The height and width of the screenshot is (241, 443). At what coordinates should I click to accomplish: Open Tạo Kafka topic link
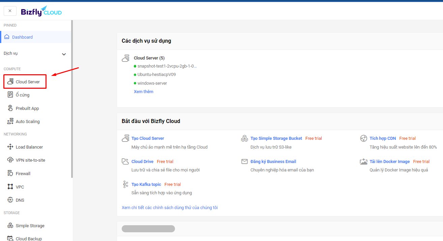(x=146, y=184)
